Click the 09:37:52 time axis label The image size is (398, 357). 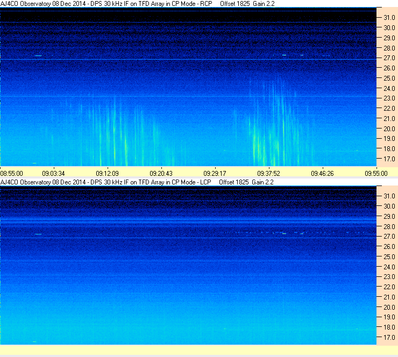coord(268,174)
